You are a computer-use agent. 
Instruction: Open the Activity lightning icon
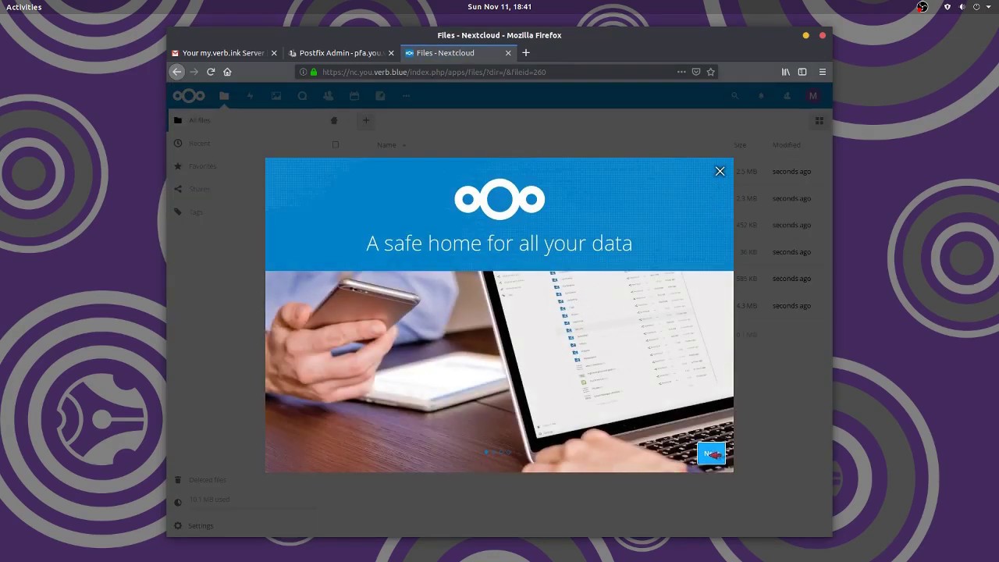point(250,96)
